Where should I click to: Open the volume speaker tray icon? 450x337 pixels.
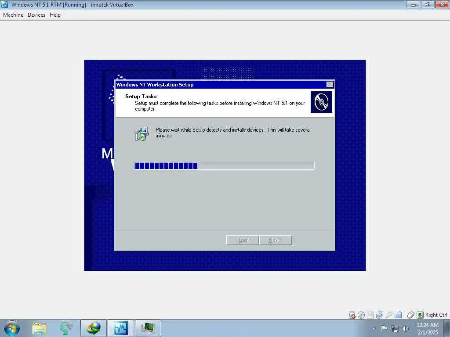coord(405,329)
